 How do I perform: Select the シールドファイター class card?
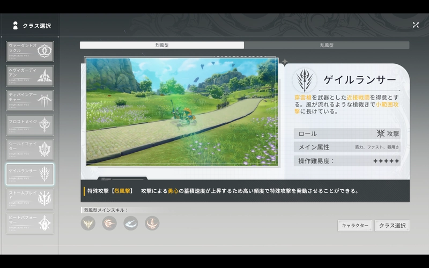(x=30, y=150)
